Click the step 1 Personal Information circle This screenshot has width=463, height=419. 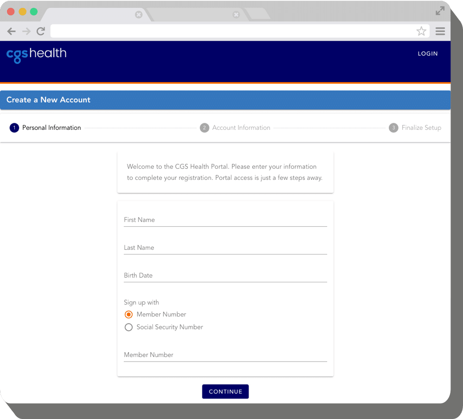tap(14, 127)
